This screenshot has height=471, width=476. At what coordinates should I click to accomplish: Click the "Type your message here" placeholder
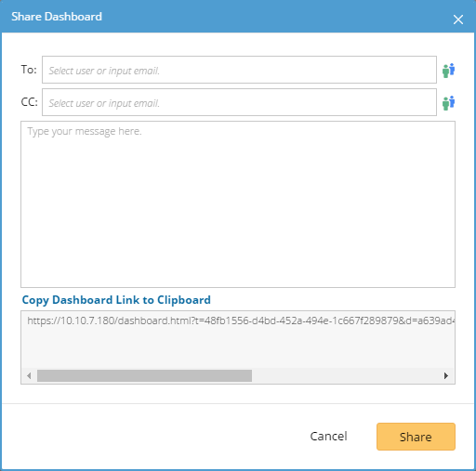[x=85, y=131]
